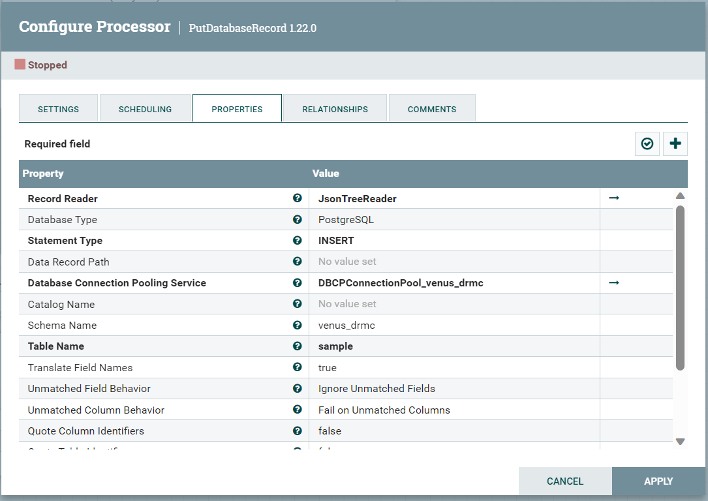708x501 pixels.
Task: Open help icon for Catalog Name
Action: click(x=297, y=304)
